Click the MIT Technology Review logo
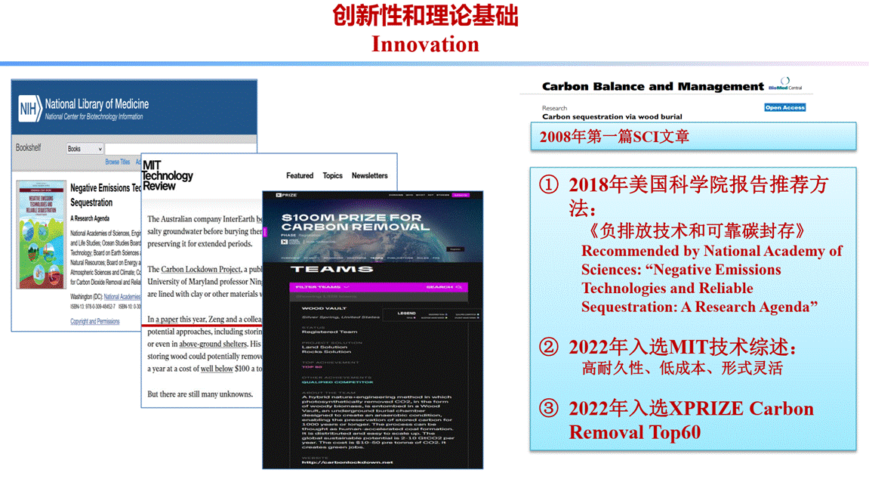Screen dimensions: 869x479 (x=167, y=175)
